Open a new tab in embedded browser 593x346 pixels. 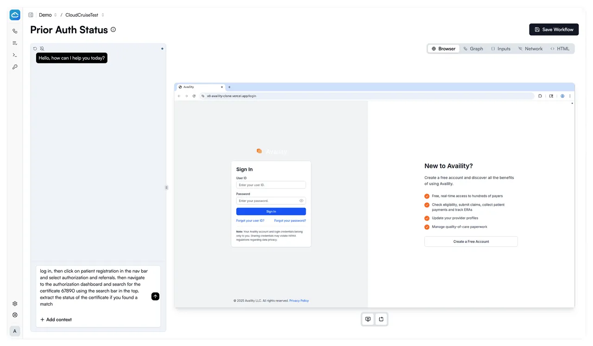click(229, 87)
